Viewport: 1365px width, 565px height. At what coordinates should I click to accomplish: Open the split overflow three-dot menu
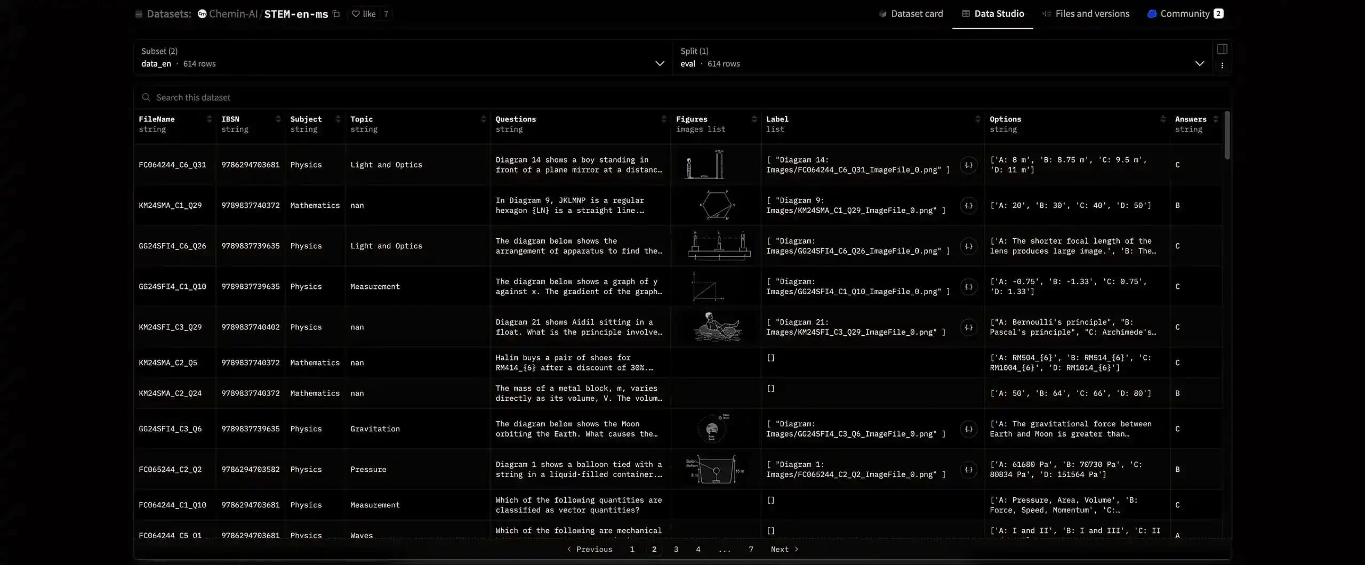click(1223, 66)
